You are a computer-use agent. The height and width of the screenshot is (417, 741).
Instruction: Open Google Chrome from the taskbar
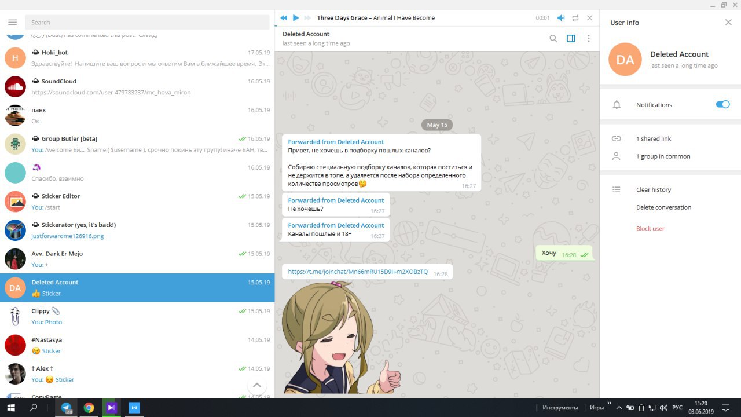89,408
